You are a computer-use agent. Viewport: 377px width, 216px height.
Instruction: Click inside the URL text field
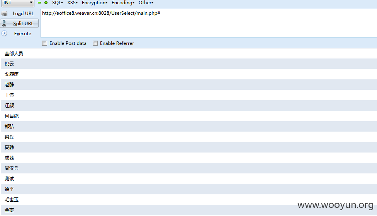(208, 23)
